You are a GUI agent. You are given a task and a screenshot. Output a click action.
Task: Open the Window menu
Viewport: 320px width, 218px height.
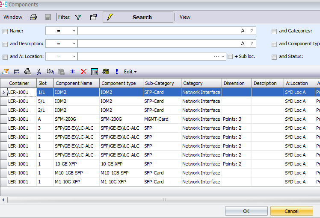[13, 17]
